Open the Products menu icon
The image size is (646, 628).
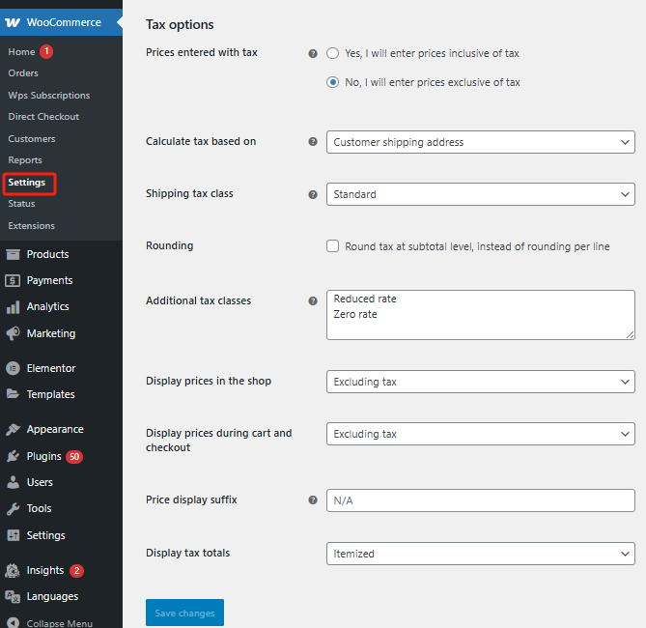[x=13, y=254]
